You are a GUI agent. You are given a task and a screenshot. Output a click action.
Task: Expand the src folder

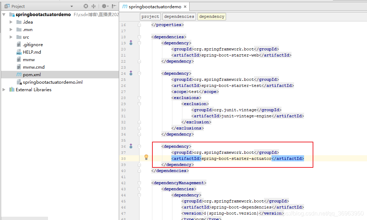[11, 37]
